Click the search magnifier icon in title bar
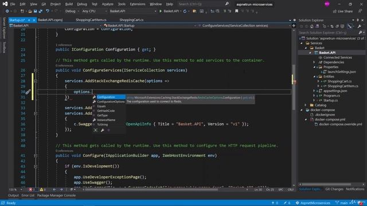The width and height of the screenshot is (367, 206). pos(227,4)
